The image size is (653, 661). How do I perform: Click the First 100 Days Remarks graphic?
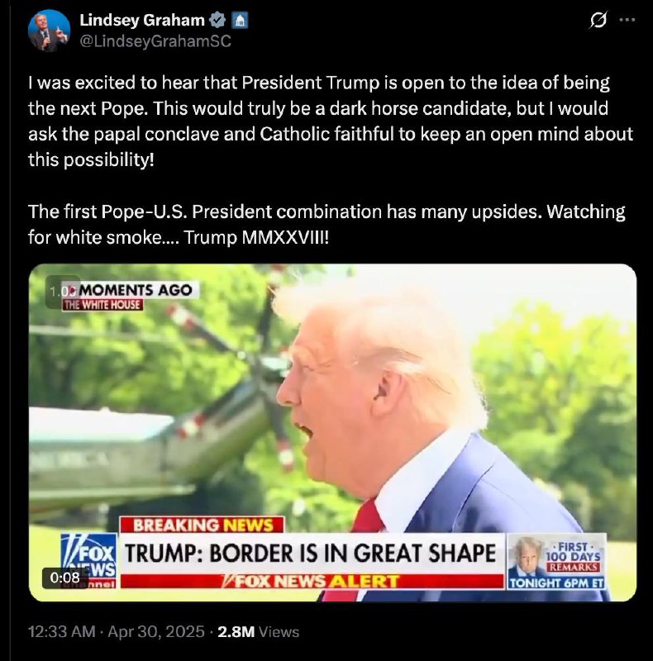pyautogui.click(x=556, y=562)
